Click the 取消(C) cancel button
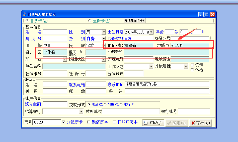 [201, 123]
